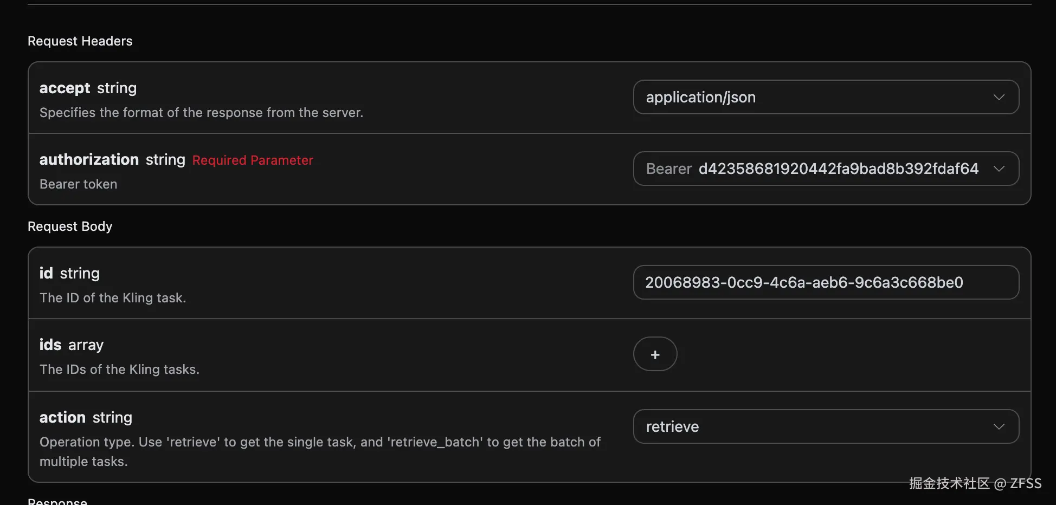The width and height of the screenshot is (1056, 505).
Task: Open the application/json accept dropdown
Action: [x=813, y=98]
